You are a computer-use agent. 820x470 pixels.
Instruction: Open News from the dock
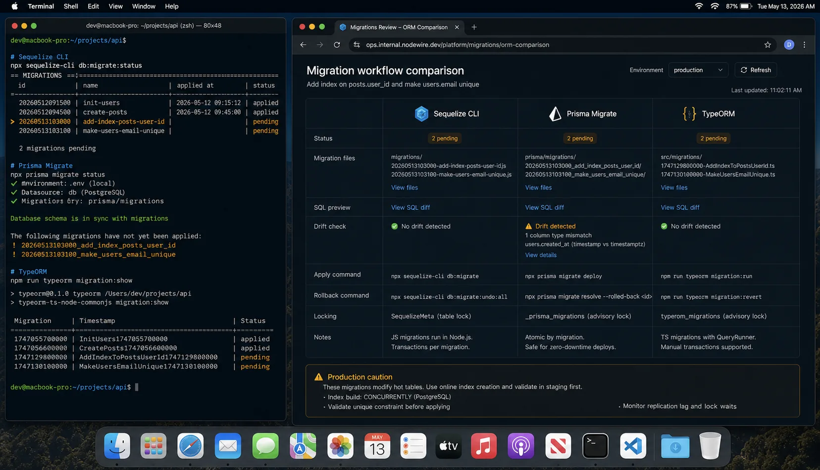[558, 446]
